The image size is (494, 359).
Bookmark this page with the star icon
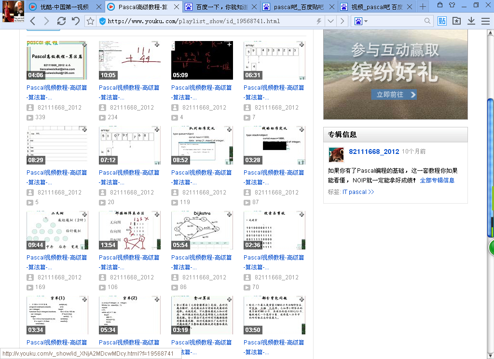point(90,21)
